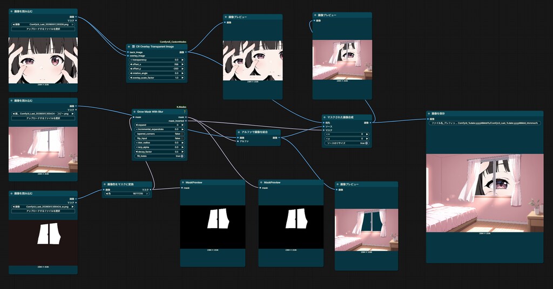
Task: Open the 画像 file dropdown showing 100424_w.png
Action: tap(43, 207)
